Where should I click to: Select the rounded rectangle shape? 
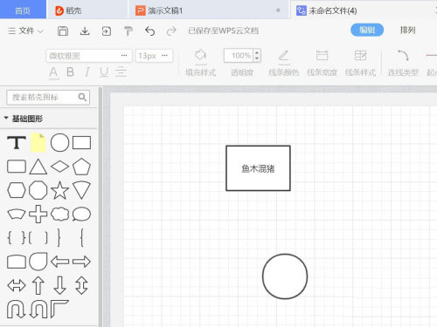(x=17, y=167)
